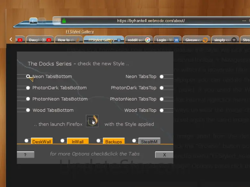Check the radio button beside DeskWall
The width and height of the screenshot is (250, 187).
pos(27,141)
